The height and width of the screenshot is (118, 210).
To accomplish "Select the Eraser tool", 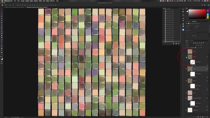I will pyautogui.click(x=2, y=31).
